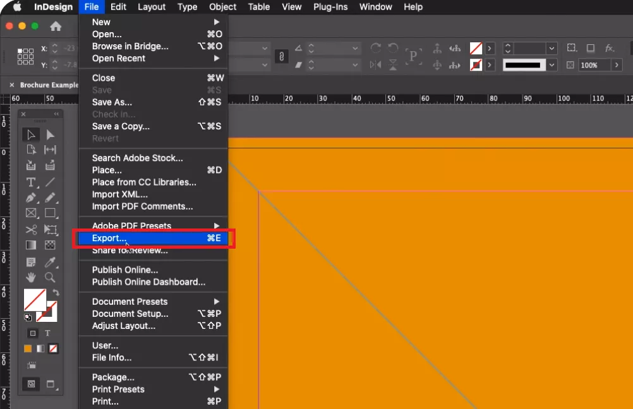Select the Zoom tool

51,278
